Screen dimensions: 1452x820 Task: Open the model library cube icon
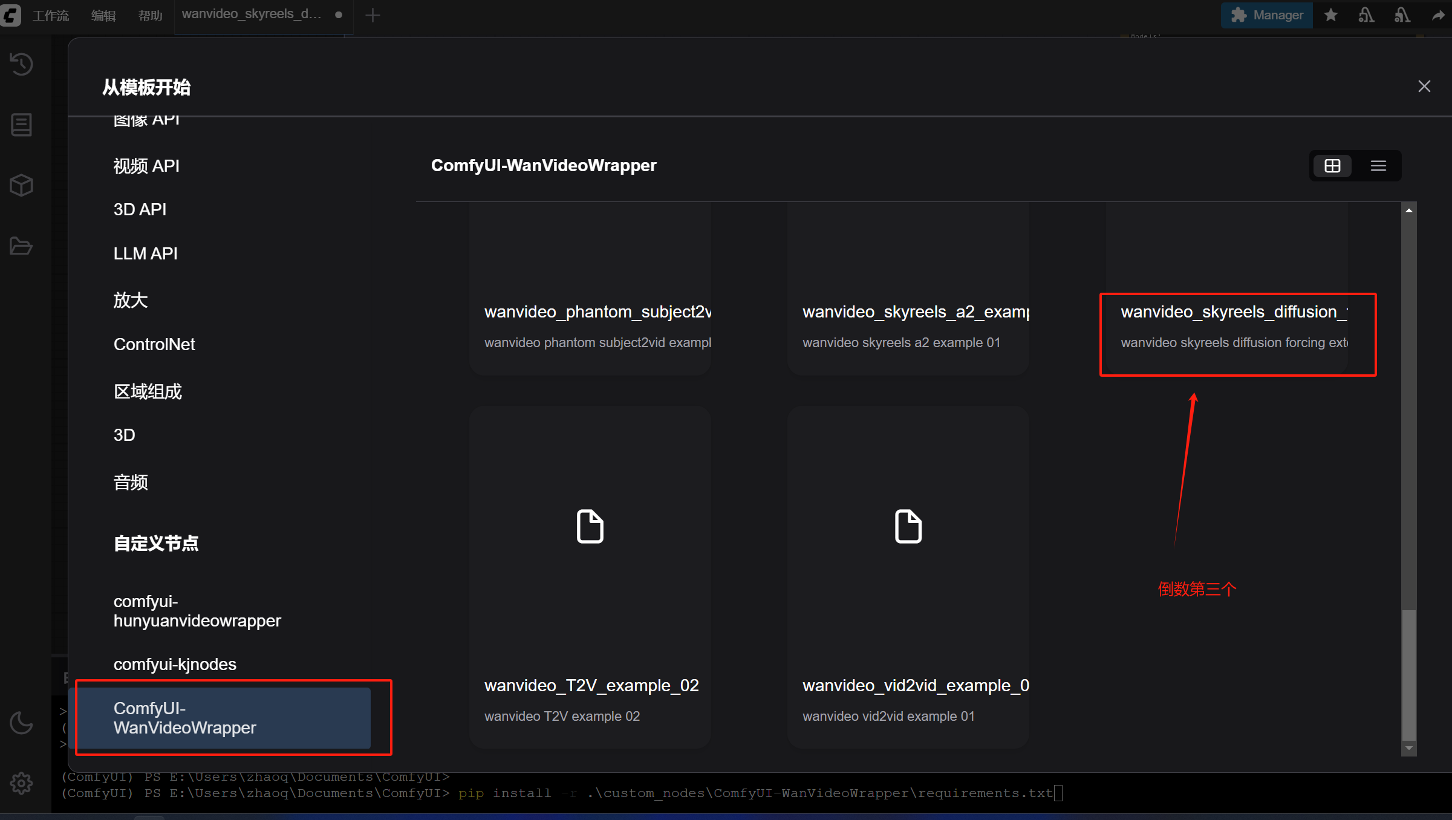point(22,186)
